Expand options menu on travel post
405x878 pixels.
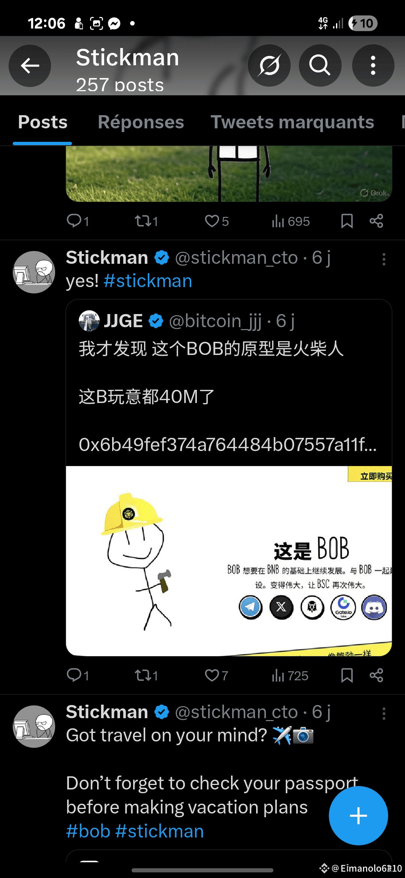coord(384,714)
